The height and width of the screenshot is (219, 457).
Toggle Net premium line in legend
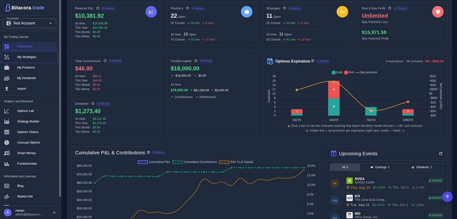[366, 73]
